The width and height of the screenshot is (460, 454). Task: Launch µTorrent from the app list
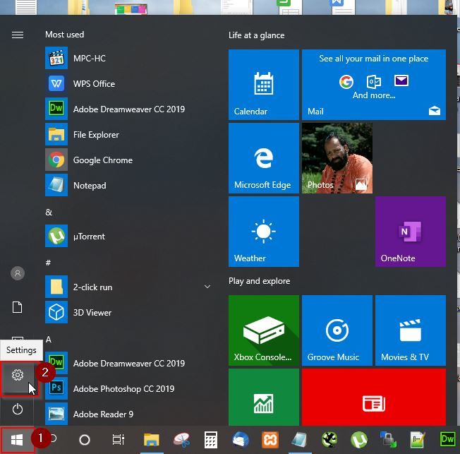click(x=129, y=236)
